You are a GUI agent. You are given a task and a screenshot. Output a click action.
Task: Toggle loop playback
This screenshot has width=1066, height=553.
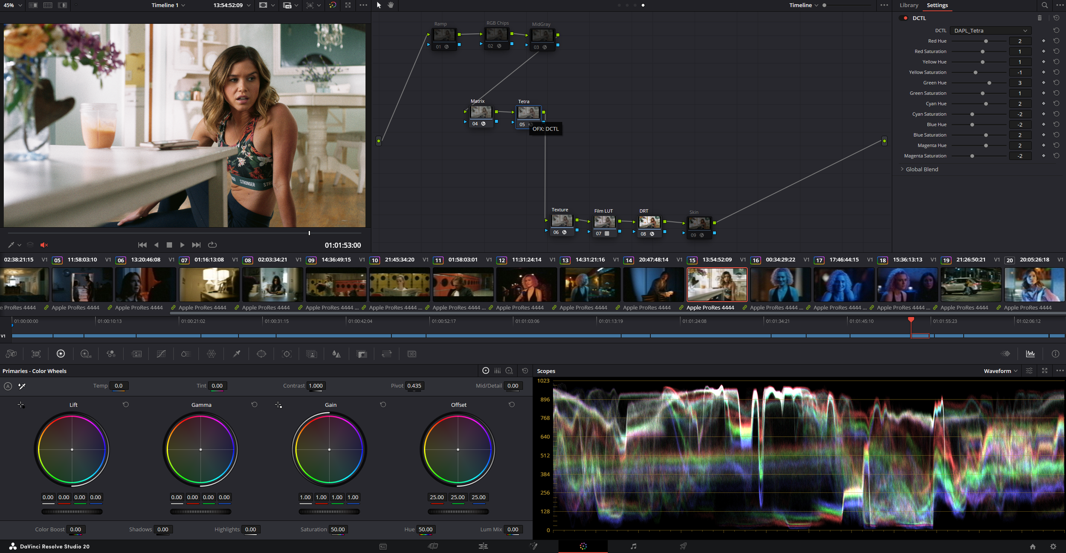tap(212, 245)
